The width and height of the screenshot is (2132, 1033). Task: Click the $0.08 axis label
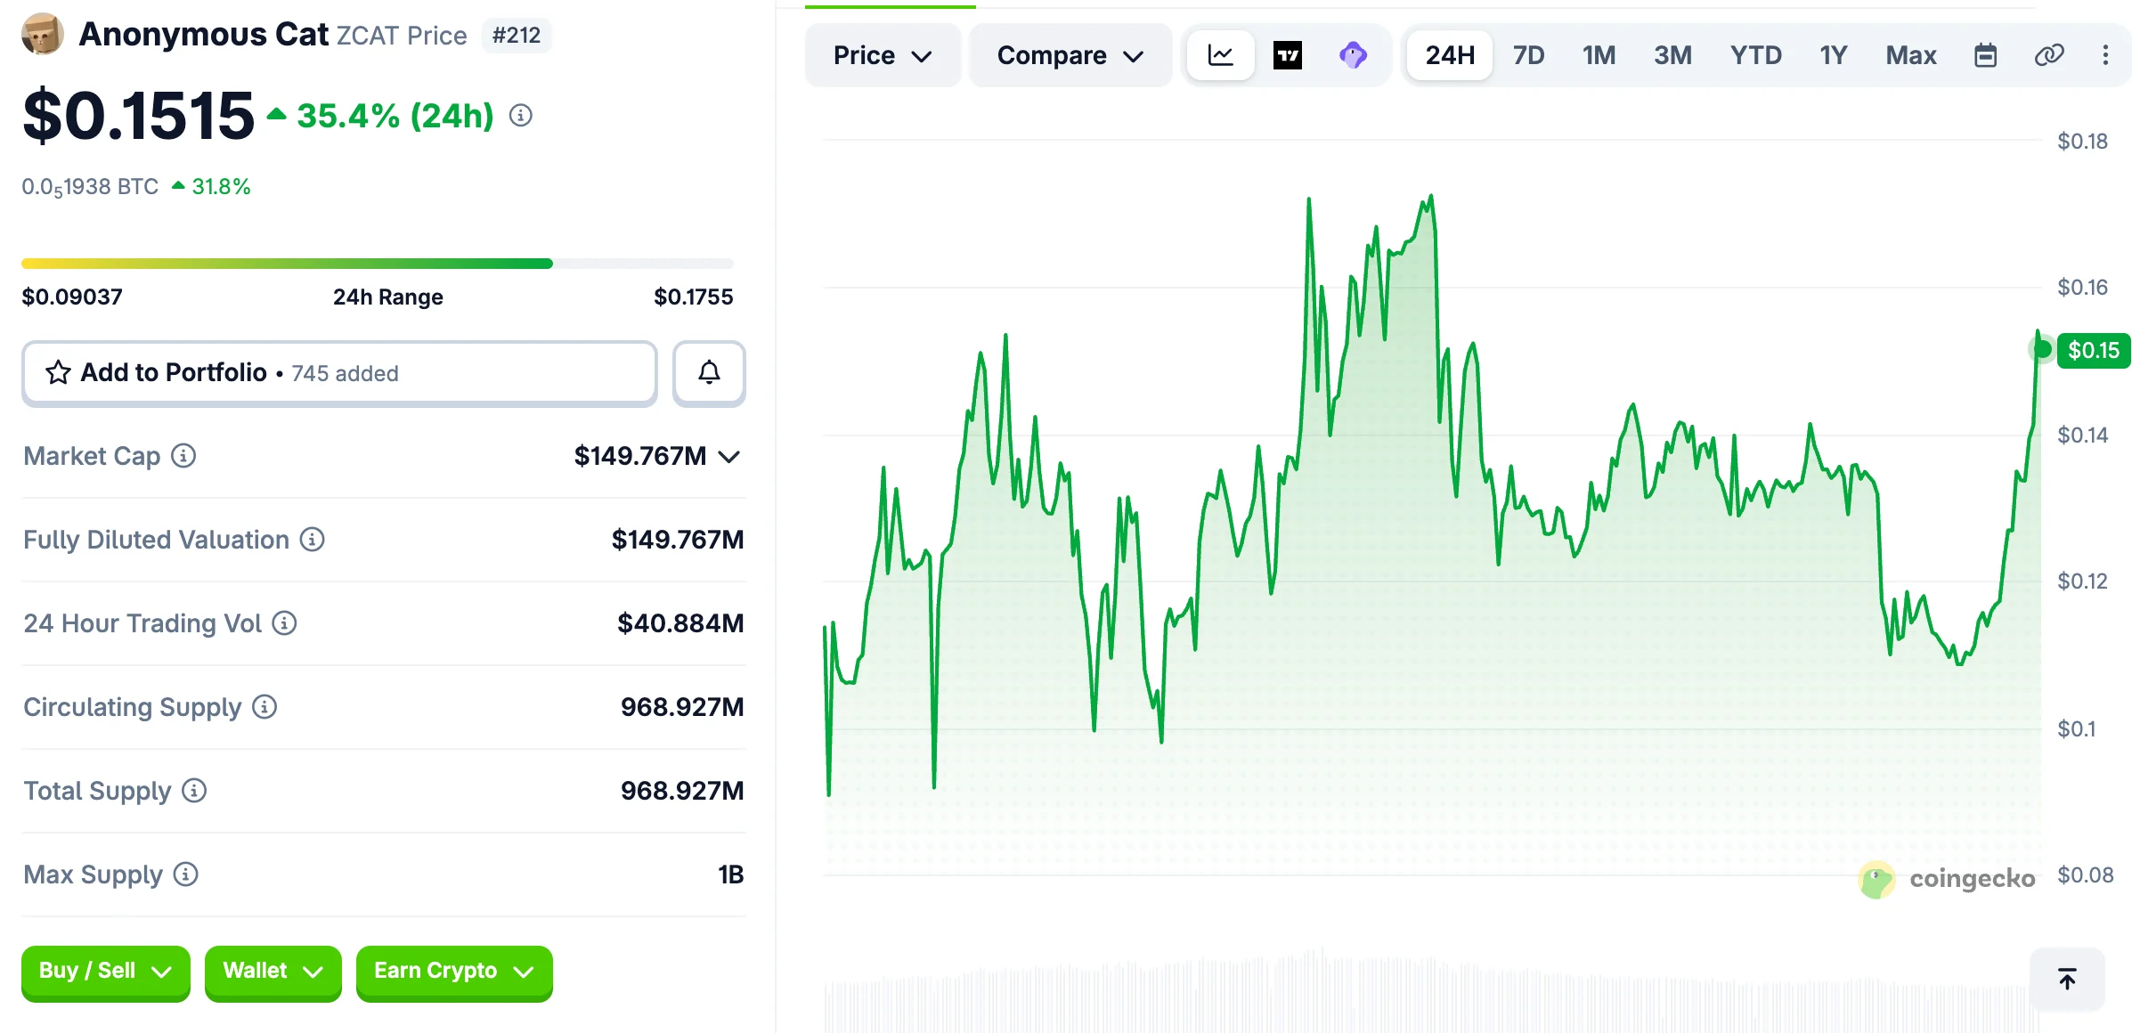(2086, 875)
